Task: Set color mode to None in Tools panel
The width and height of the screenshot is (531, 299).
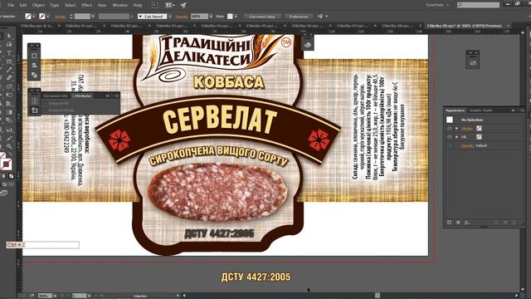Action: click(x=11, y=176)
